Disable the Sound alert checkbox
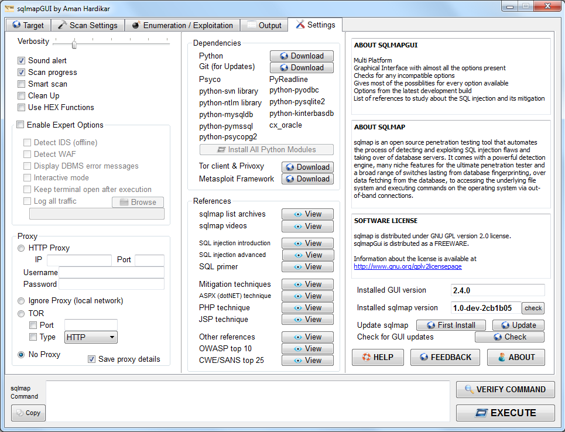 click(22, 61)
